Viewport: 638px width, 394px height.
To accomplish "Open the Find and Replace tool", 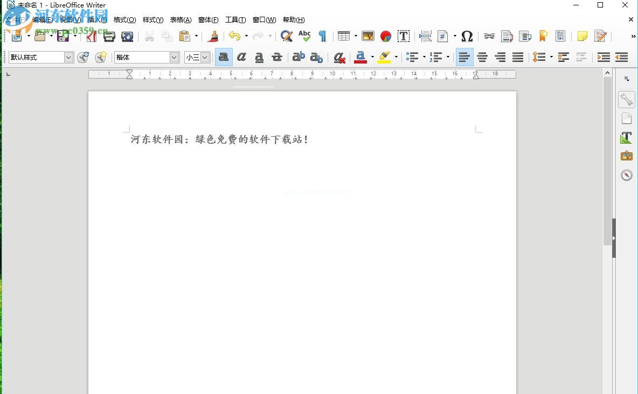I will [286, 36].
